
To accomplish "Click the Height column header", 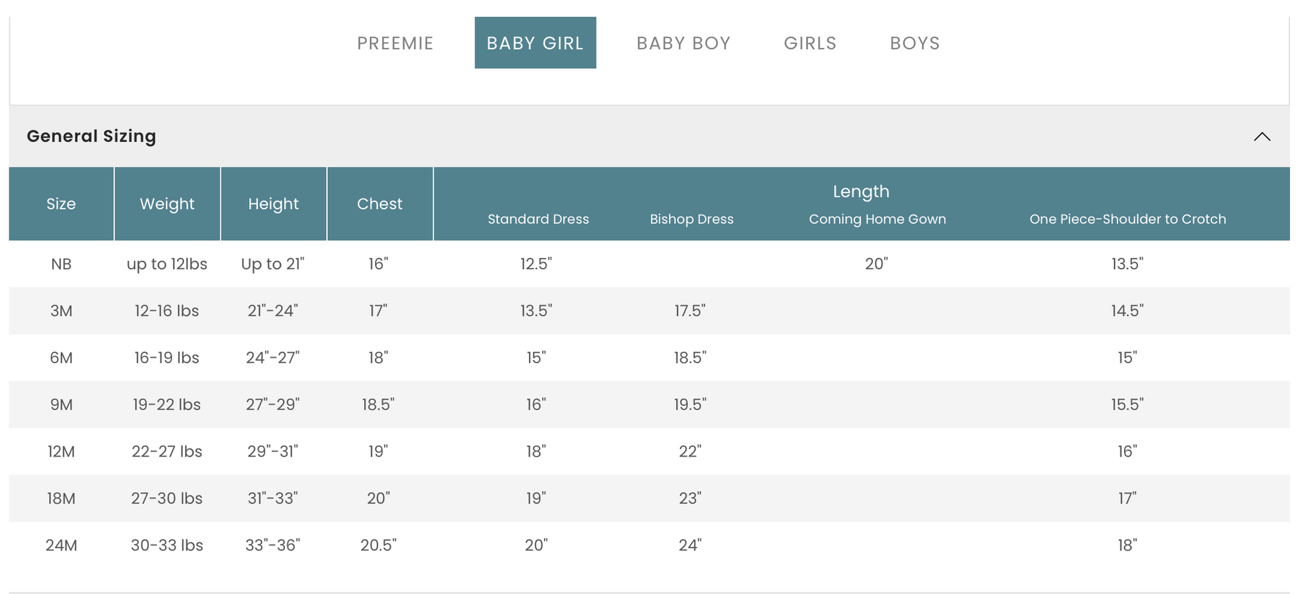I will (x=273, y=204).
